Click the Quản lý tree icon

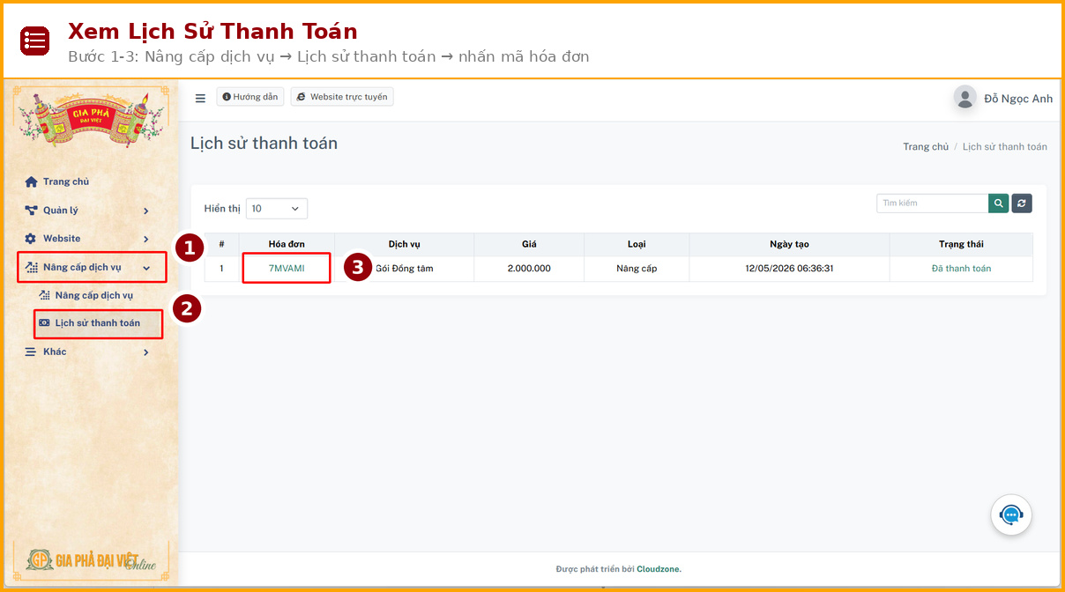coord(31,211)
